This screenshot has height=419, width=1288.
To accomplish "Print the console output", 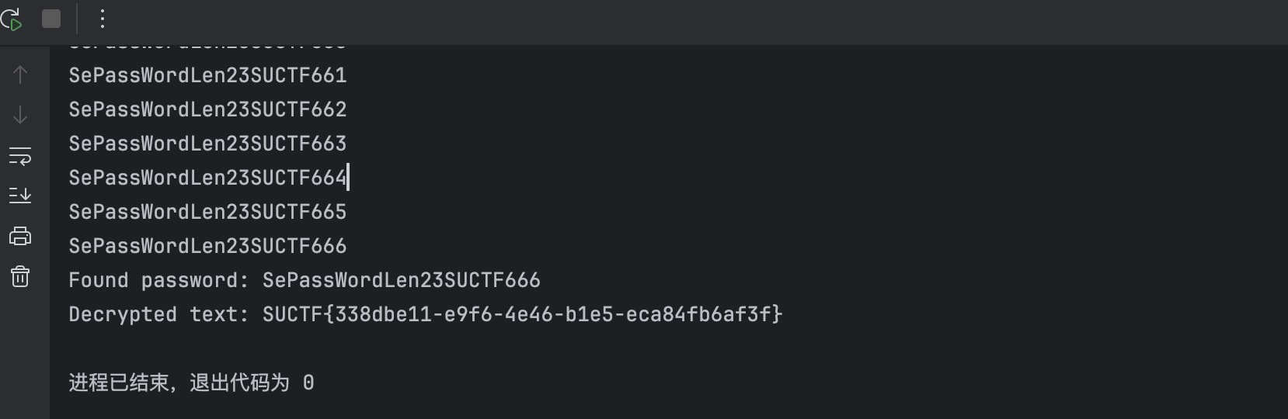I will 20,236.
